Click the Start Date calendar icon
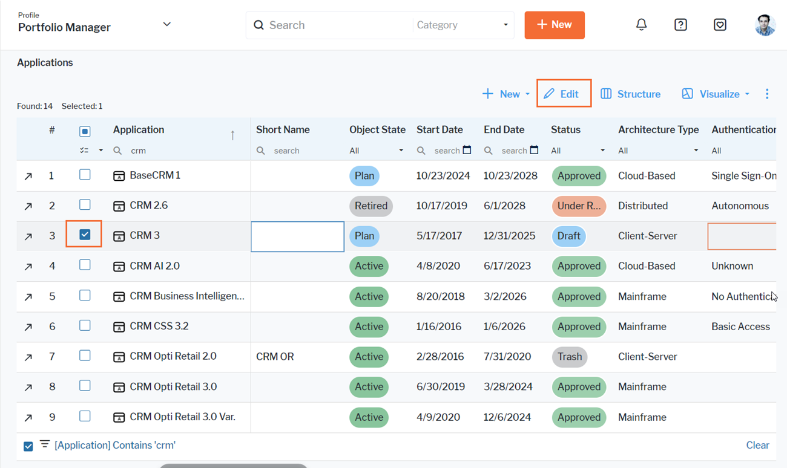 click(x=467, y=150)
